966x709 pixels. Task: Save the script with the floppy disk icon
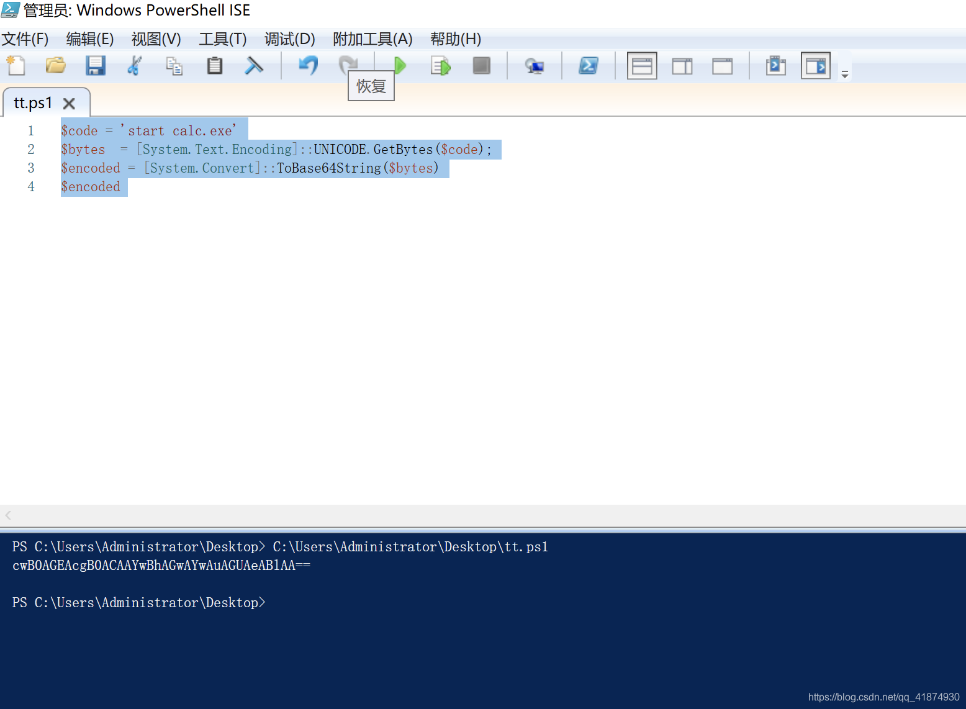pos(95,66)
